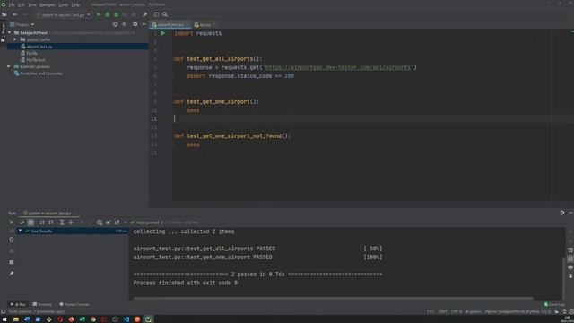Image resolution: width=574 pixels, height=323 pixels.
Task: Open test history clock-magnifier icon
Action: [x=100, y=223]
